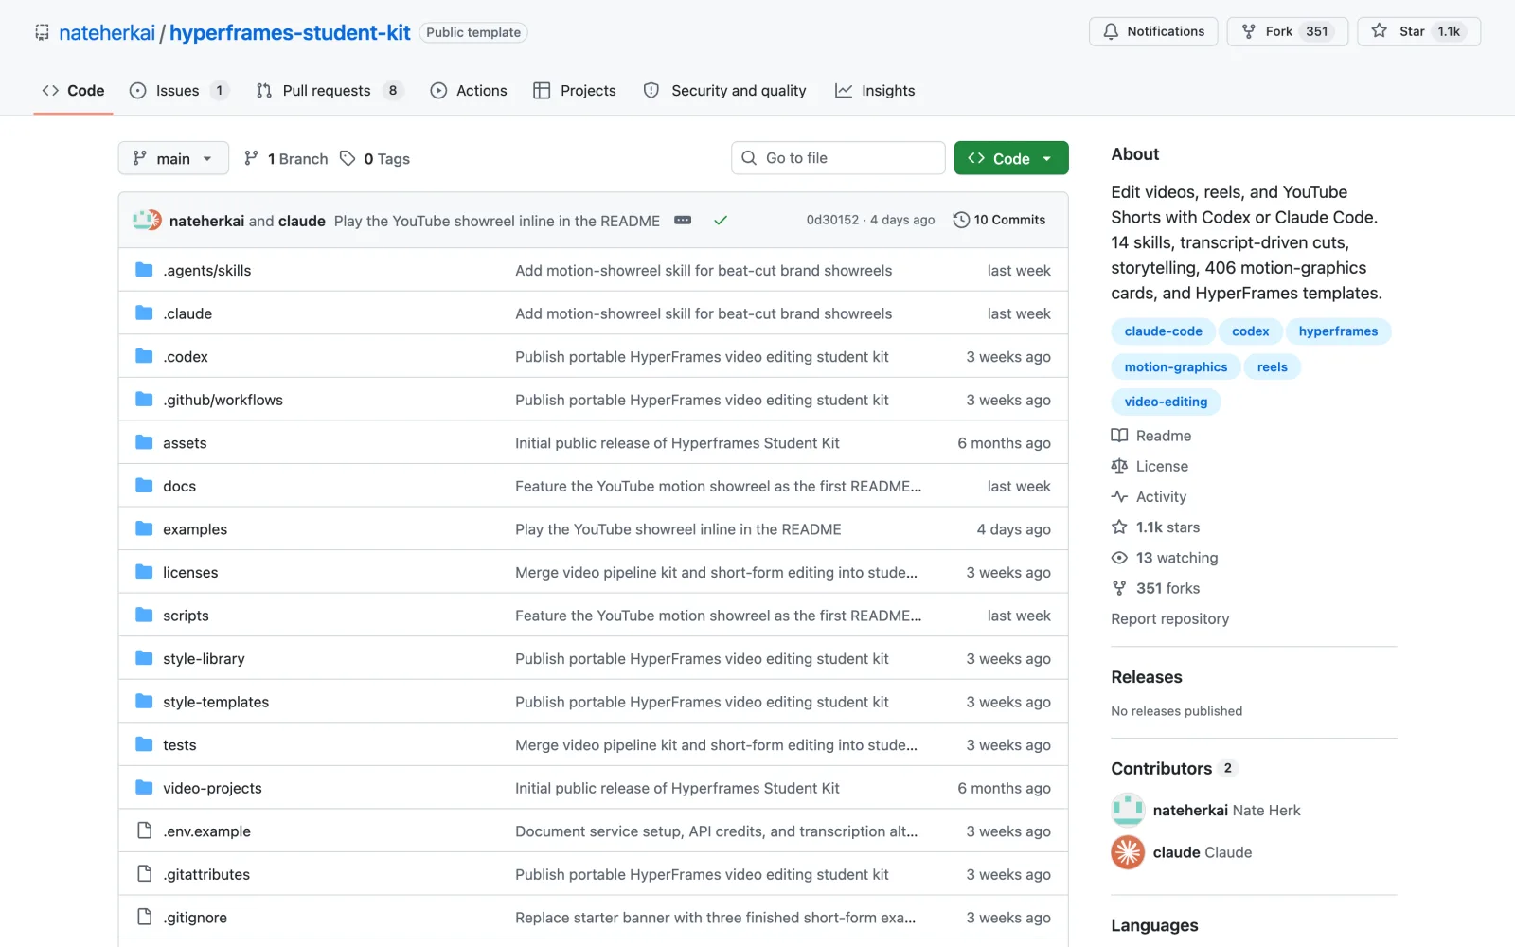Viewport: 1515px width, 947px height.
Task: Open the nateherkai owner link in the header
Action: pos(107,32)
